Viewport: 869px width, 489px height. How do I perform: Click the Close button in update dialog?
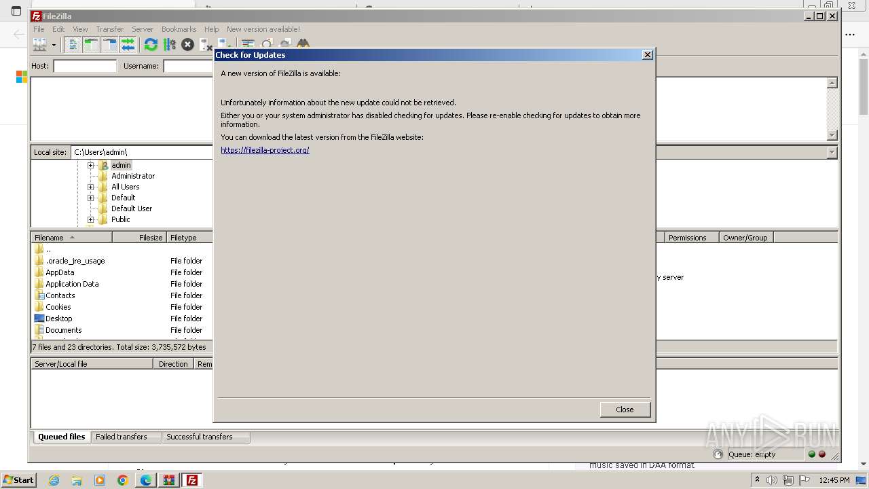(x=625, y=410)
